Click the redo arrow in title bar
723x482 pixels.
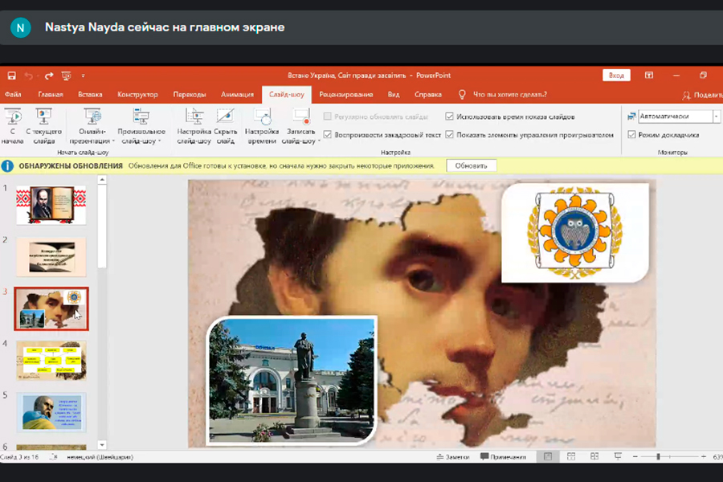(49, 76)
